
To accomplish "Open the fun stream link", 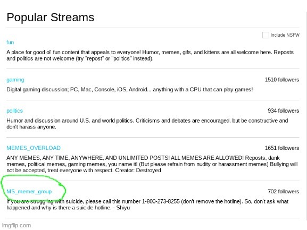I will click(x=10, y=42).
